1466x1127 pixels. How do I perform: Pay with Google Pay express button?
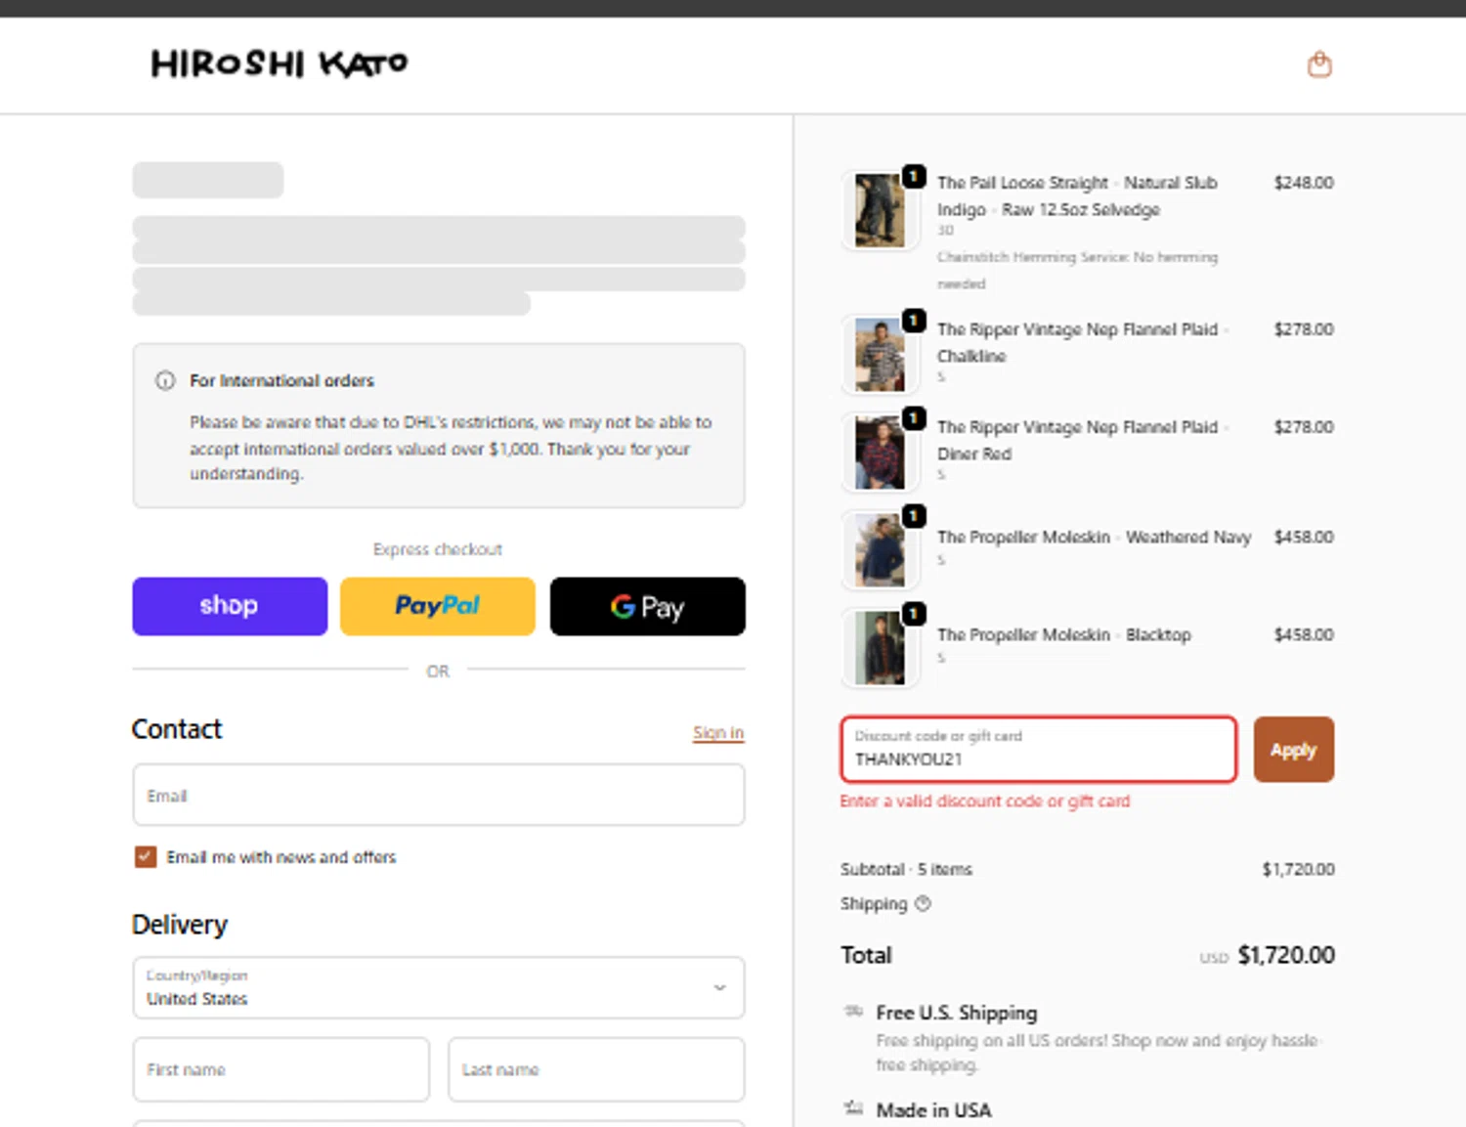[647, 606]
